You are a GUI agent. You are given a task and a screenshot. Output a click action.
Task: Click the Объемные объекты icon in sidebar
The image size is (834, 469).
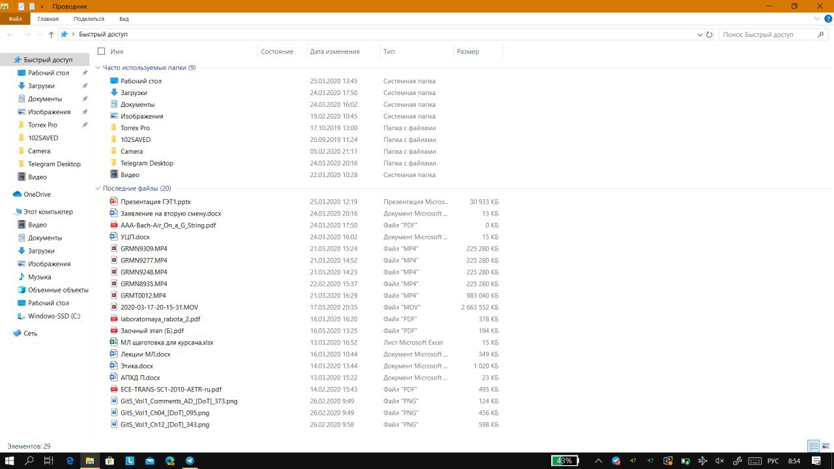[x=22, y=290]
